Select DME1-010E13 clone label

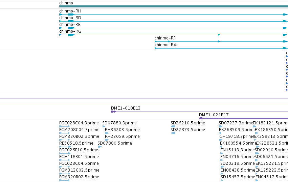point(126,108)
